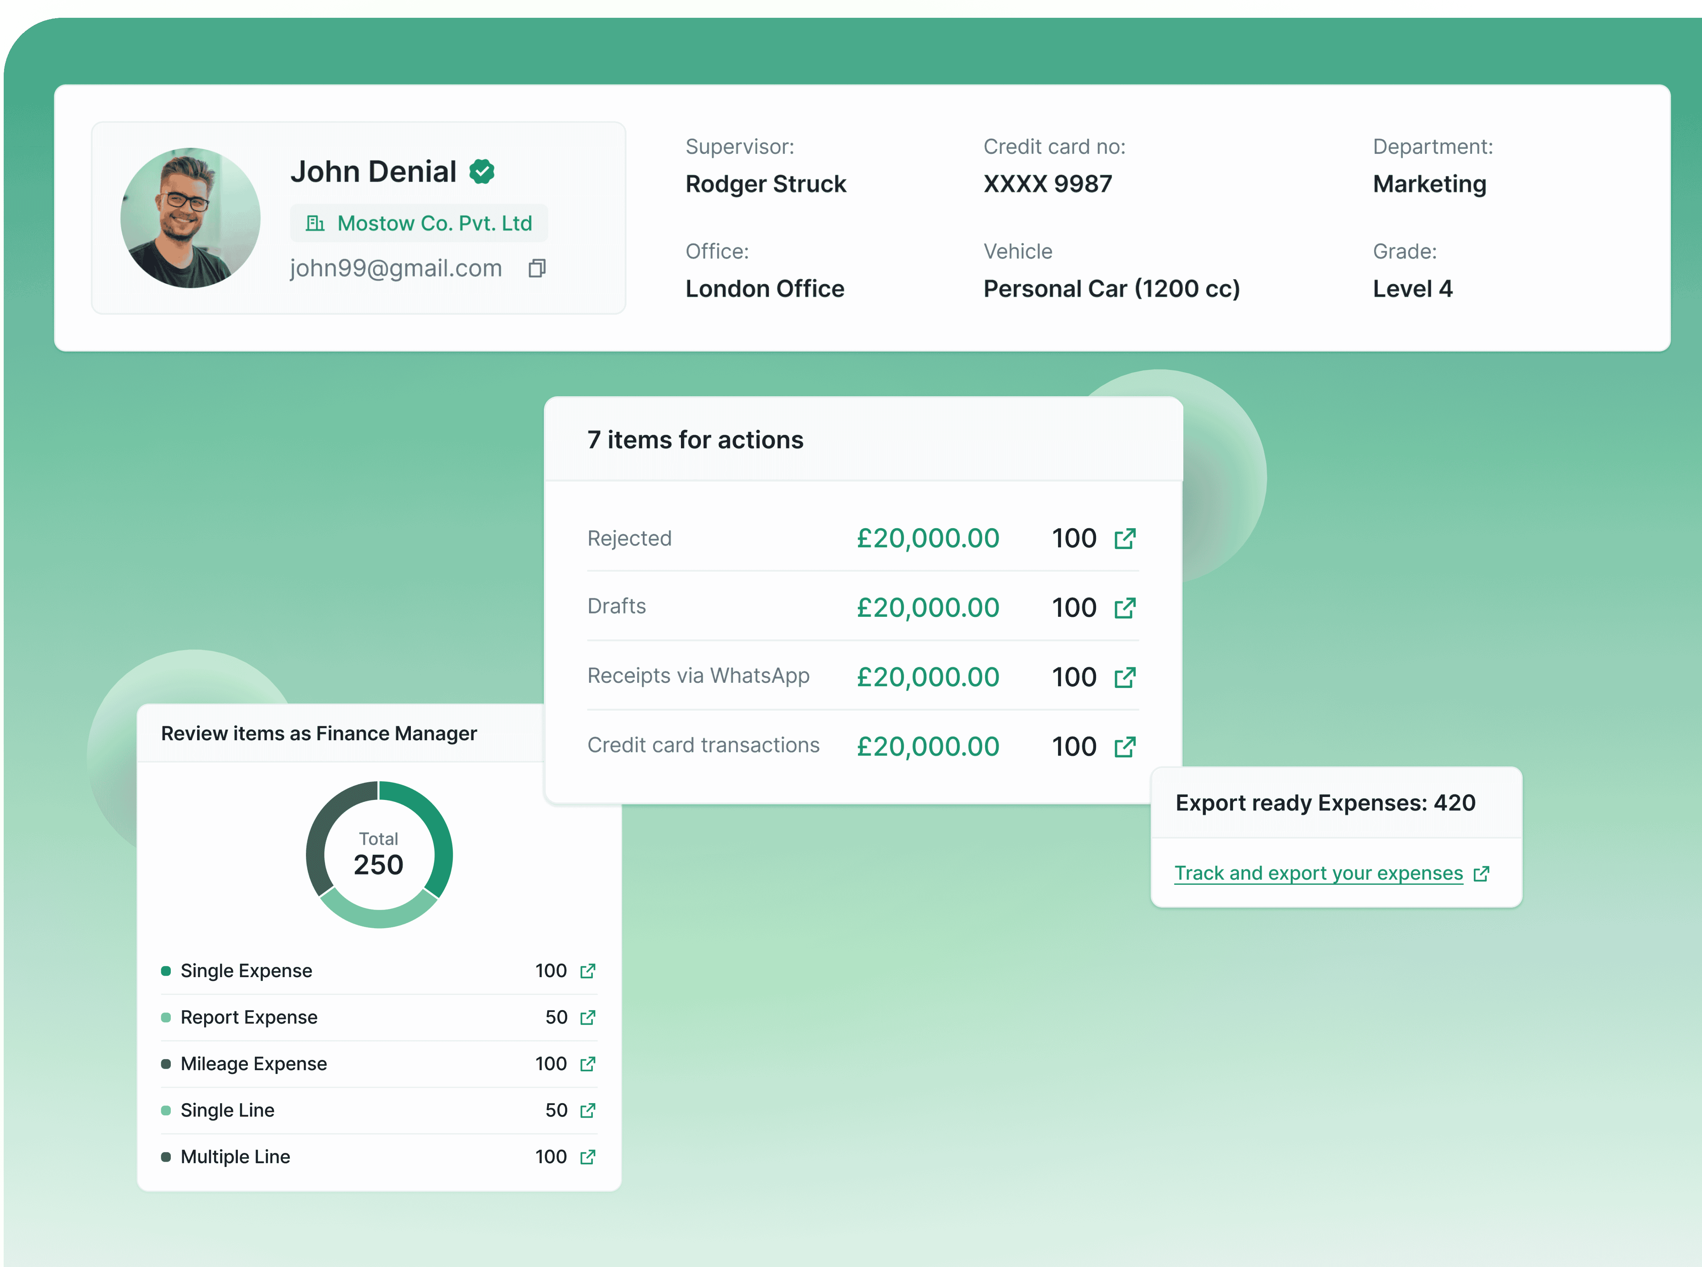Screen dimensions: 1702x1267
Task: Open Single Line review link icon
Action: pos(588,1111)
